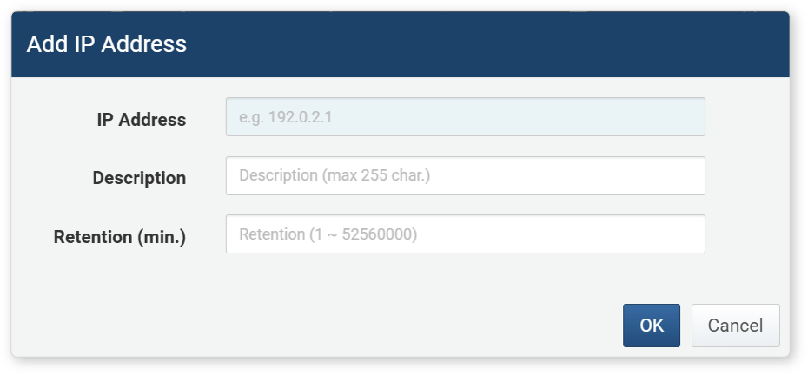The image size is (808, 375).
Task: Click the IP Address input field
Action: pos(465,117)
